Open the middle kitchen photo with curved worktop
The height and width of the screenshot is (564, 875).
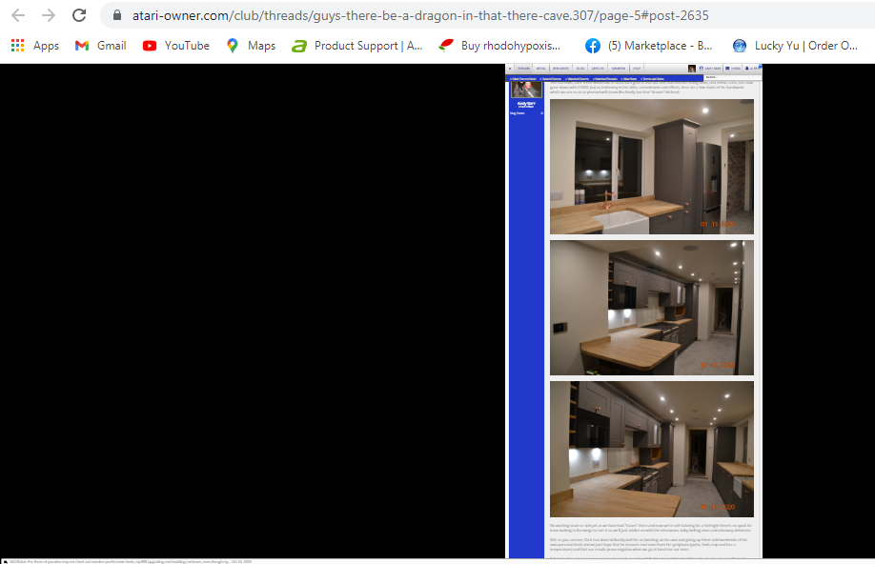tap(652, 308)
